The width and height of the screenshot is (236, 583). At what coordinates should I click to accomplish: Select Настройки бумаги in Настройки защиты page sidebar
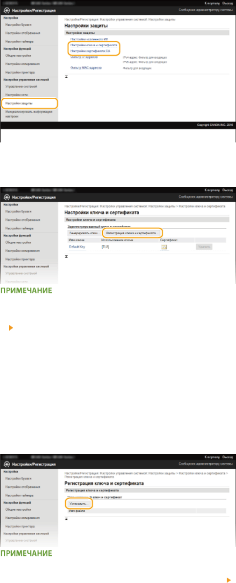(x=18, y=25)
